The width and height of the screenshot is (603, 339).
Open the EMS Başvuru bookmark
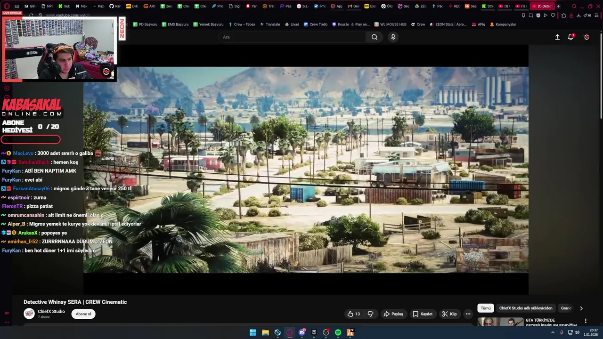click(x=175, y=24)
